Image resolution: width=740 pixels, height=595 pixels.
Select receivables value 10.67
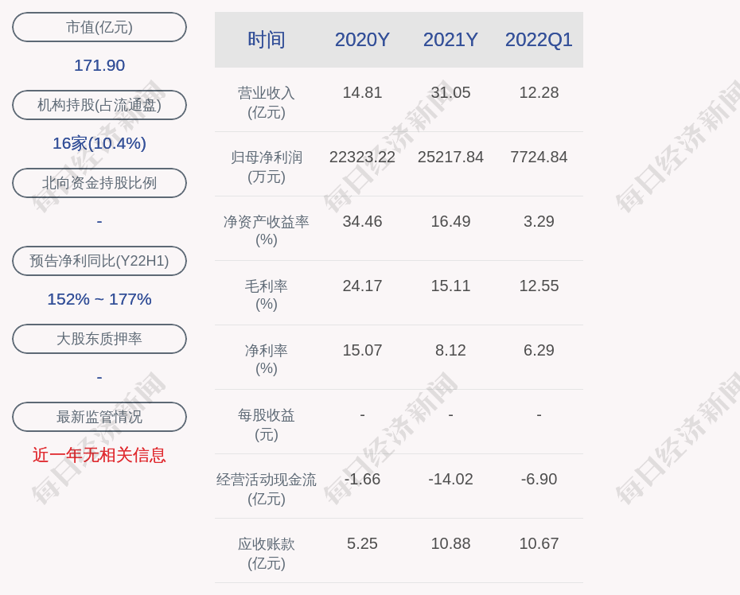(539, 543)
